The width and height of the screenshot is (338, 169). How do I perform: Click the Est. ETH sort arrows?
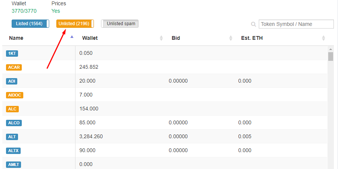pos(323,38)
